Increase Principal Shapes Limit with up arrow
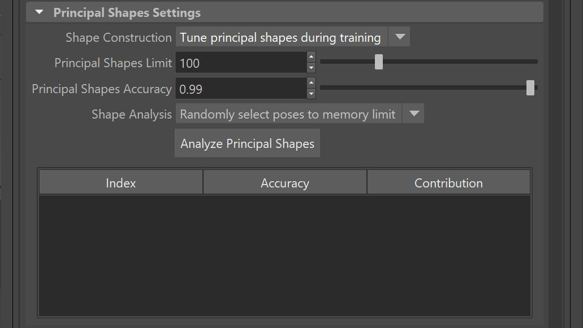The height and width of the screenshot is (328, 583). pos(310,57)
